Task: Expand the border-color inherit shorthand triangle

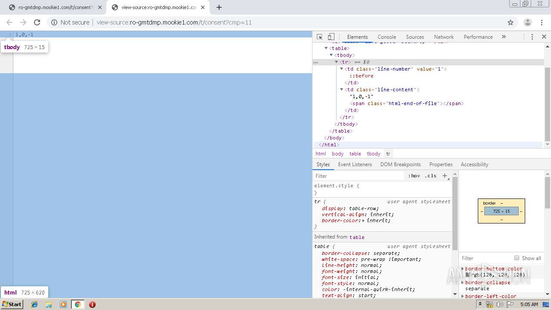Action: click(363, 220)
